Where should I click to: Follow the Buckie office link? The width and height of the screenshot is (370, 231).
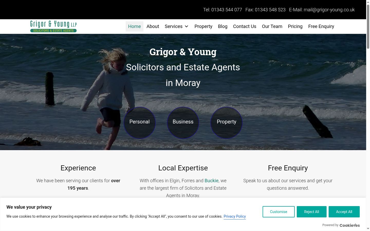tap(211, 181)
